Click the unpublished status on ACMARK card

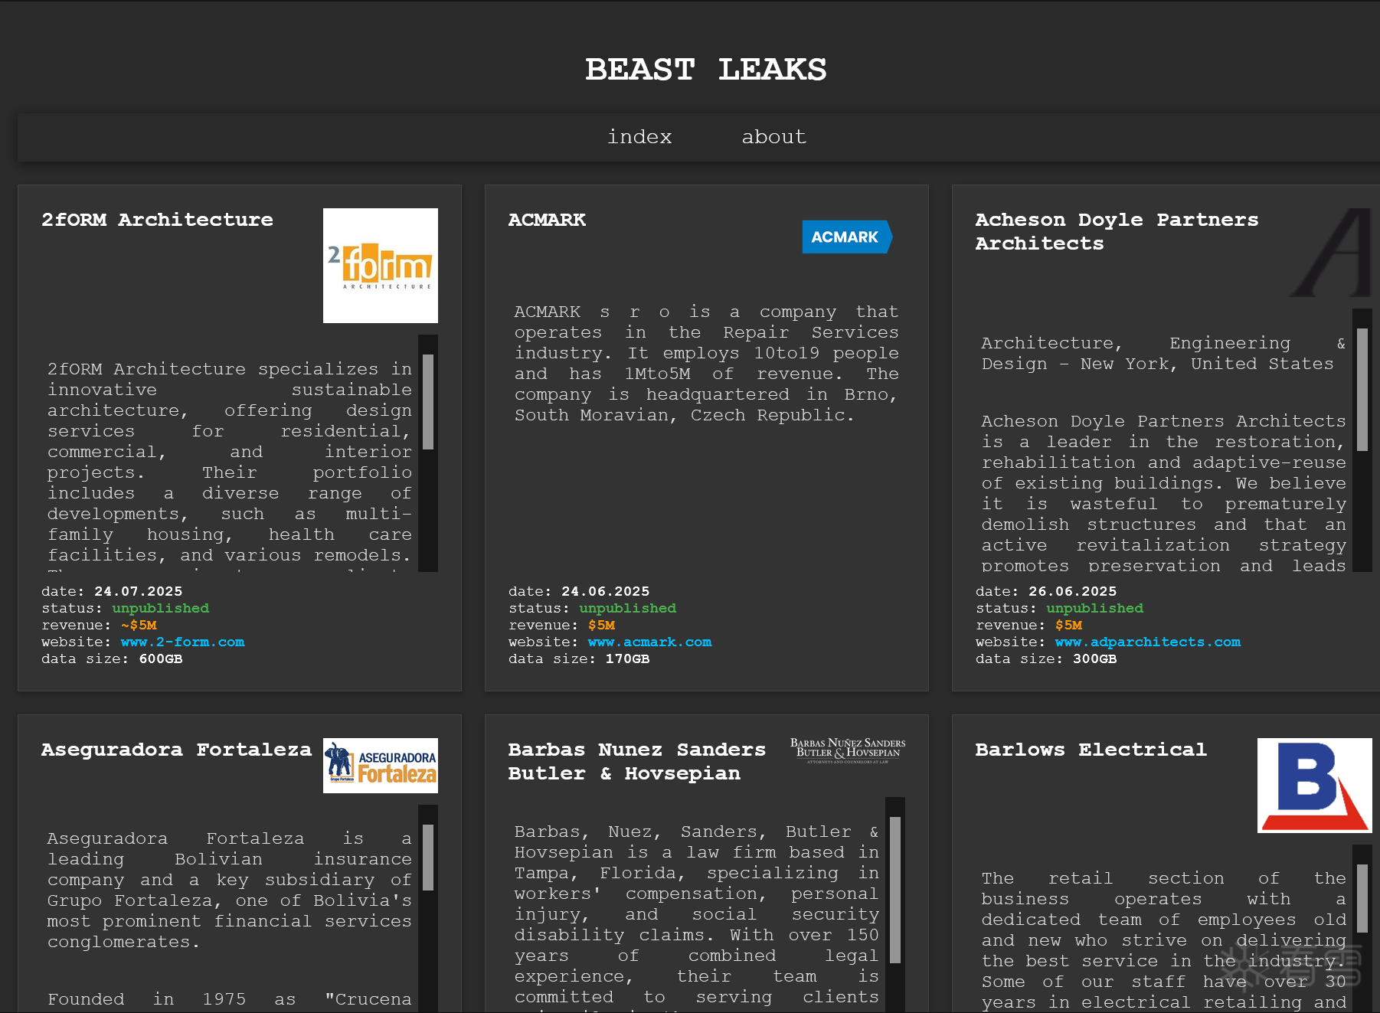tap(628, 608)
